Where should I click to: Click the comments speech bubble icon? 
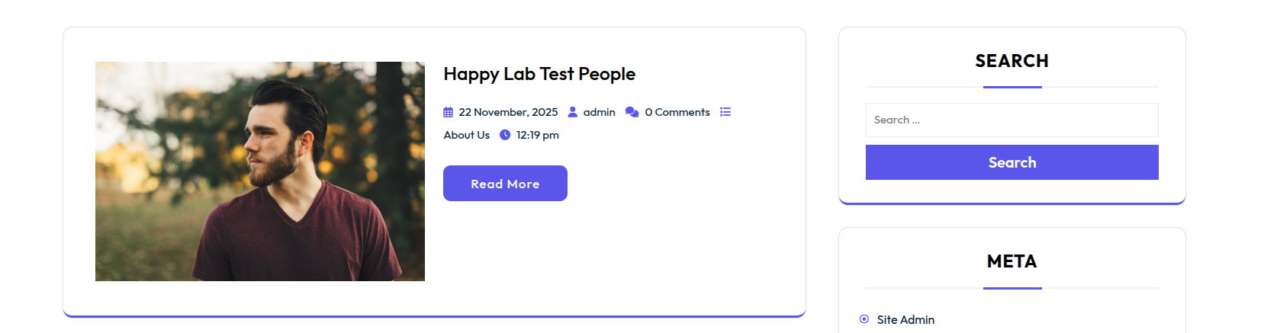tap(632, 112)
